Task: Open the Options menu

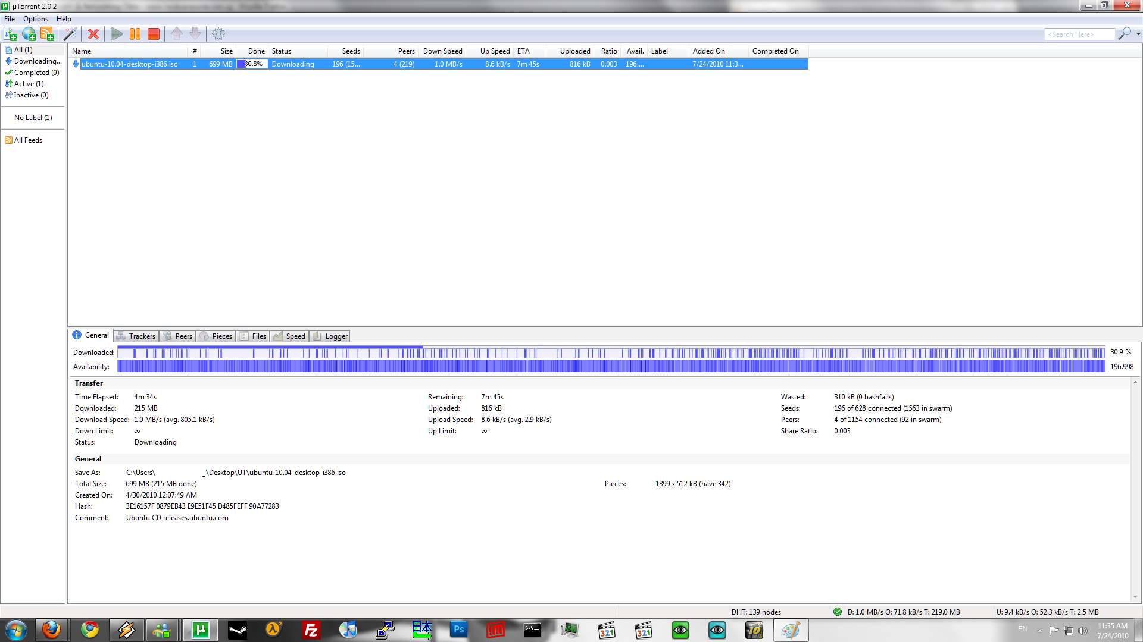Action: tap(36, 19)
